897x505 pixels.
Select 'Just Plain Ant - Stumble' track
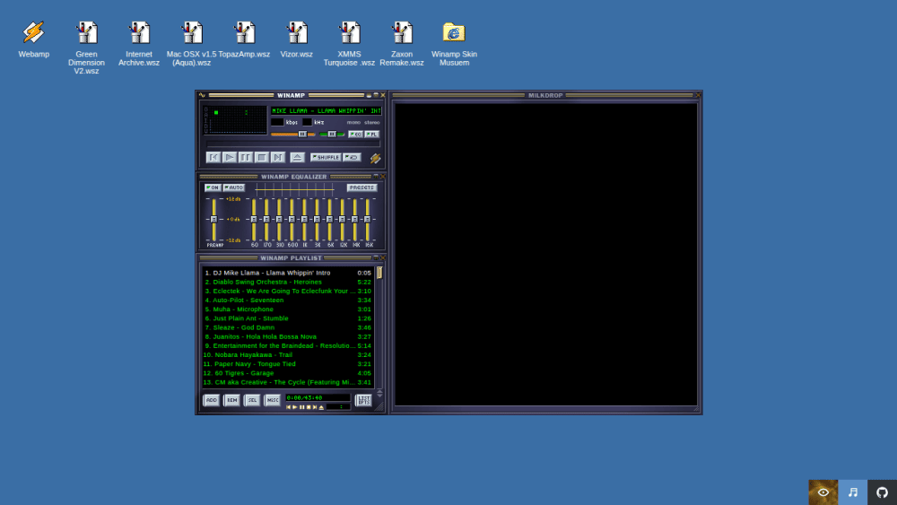coord(288,318)
